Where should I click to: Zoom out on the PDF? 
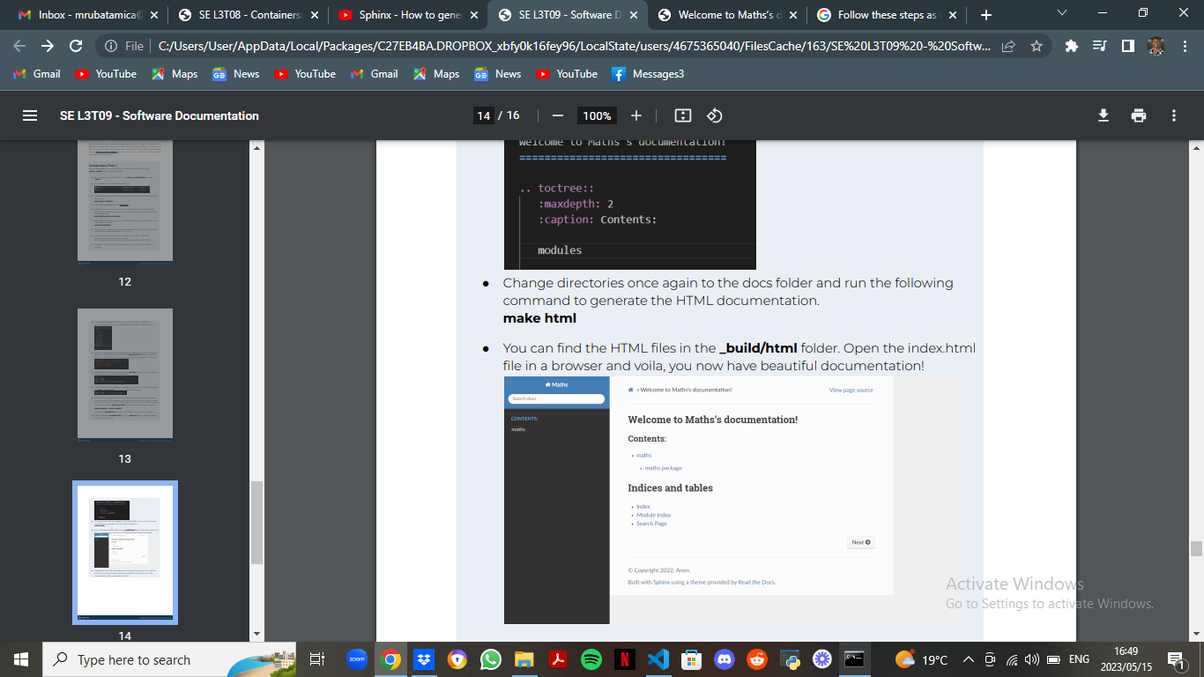[x=557, y=115]
